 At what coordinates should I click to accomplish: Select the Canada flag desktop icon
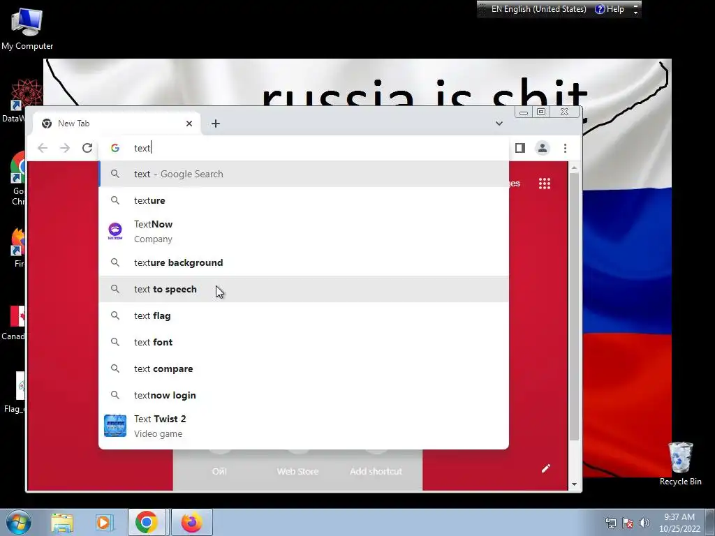click(x=13, y=322)
